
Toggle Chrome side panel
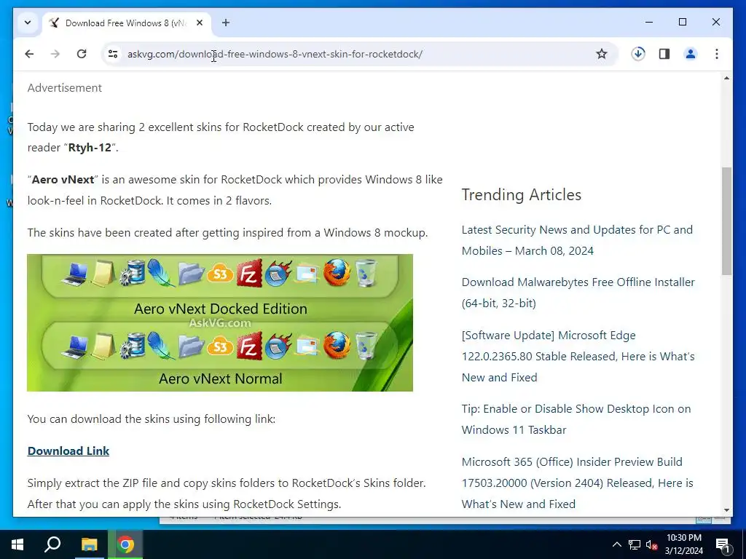click(x=664, y=54)
